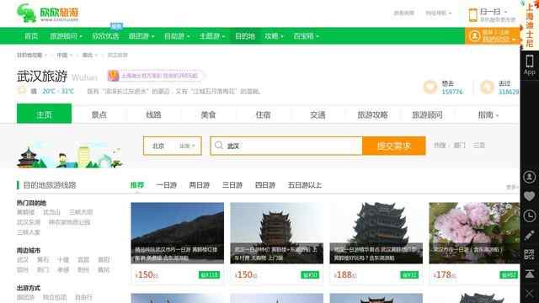Open the 北京 departure city dropdown
Image resolution: width=539 pixels, height=303 pixels.
point(172,146)
